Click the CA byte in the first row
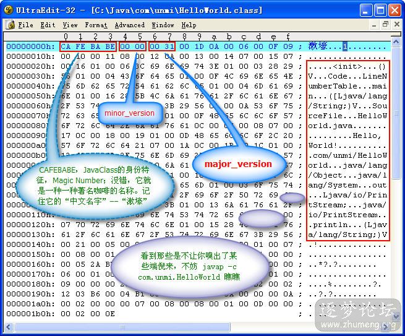Image resolution: width=405 pixels, height=336 pixels. [66, 46]
